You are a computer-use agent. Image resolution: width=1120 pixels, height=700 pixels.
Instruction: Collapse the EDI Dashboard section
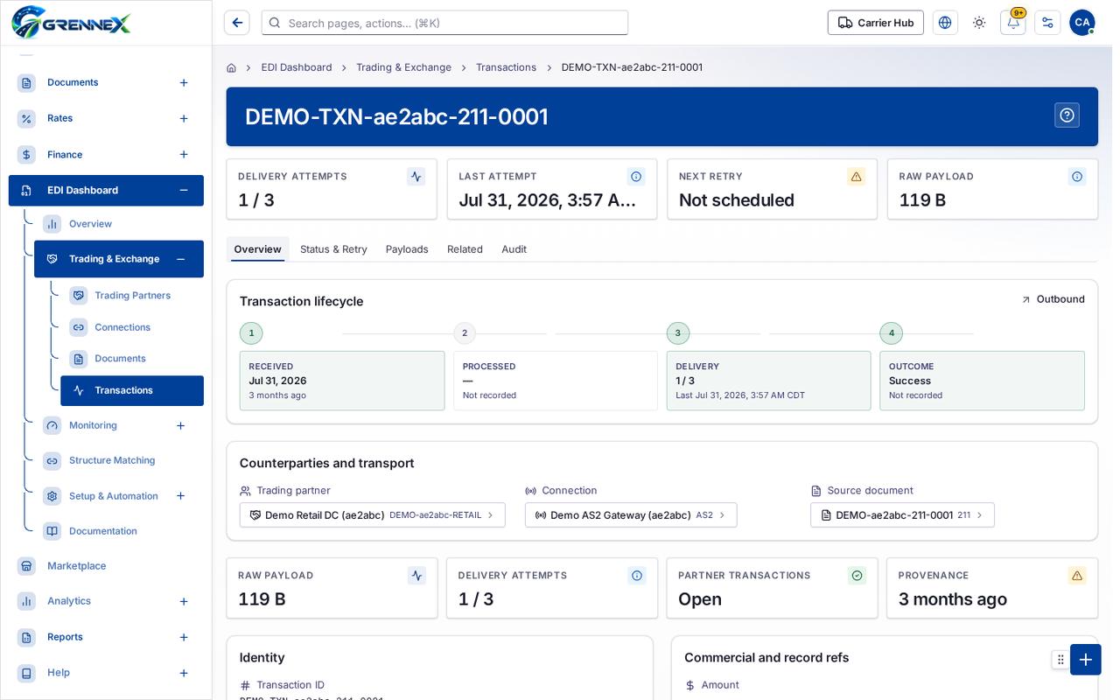184,191
